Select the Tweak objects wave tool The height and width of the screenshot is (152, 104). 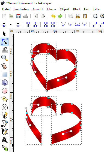coord(5,50)
